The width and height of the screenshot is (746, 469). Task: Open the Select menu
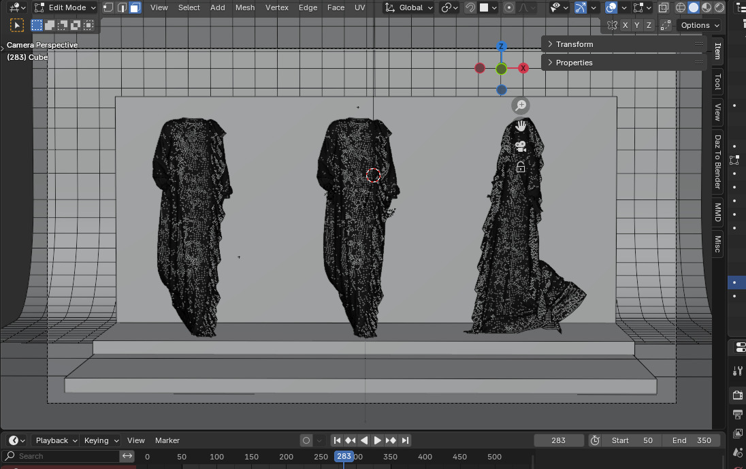[x=189, y=7]
